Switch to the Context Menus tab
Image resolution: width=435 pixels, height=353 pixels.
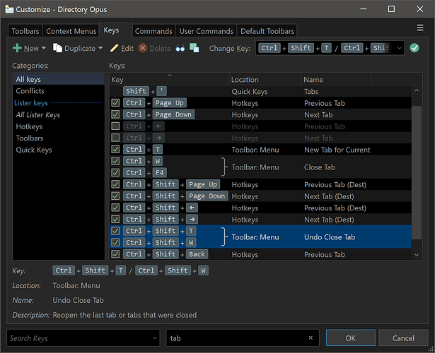[71, 31]
